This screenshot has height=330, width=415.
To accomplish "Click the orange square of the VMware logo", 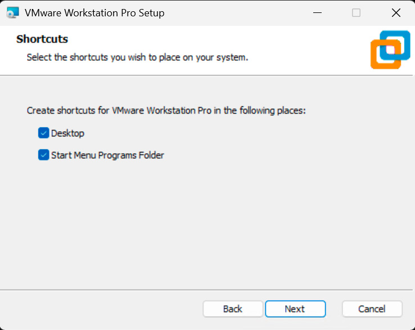I will pyautogui.click(x=378, y=58).
